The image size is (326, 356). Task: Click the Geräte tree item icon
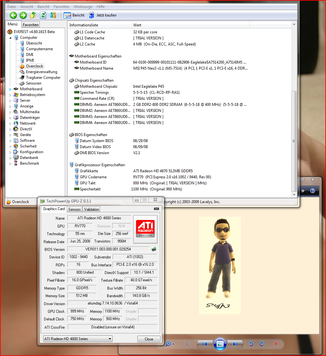coord(16,135)
